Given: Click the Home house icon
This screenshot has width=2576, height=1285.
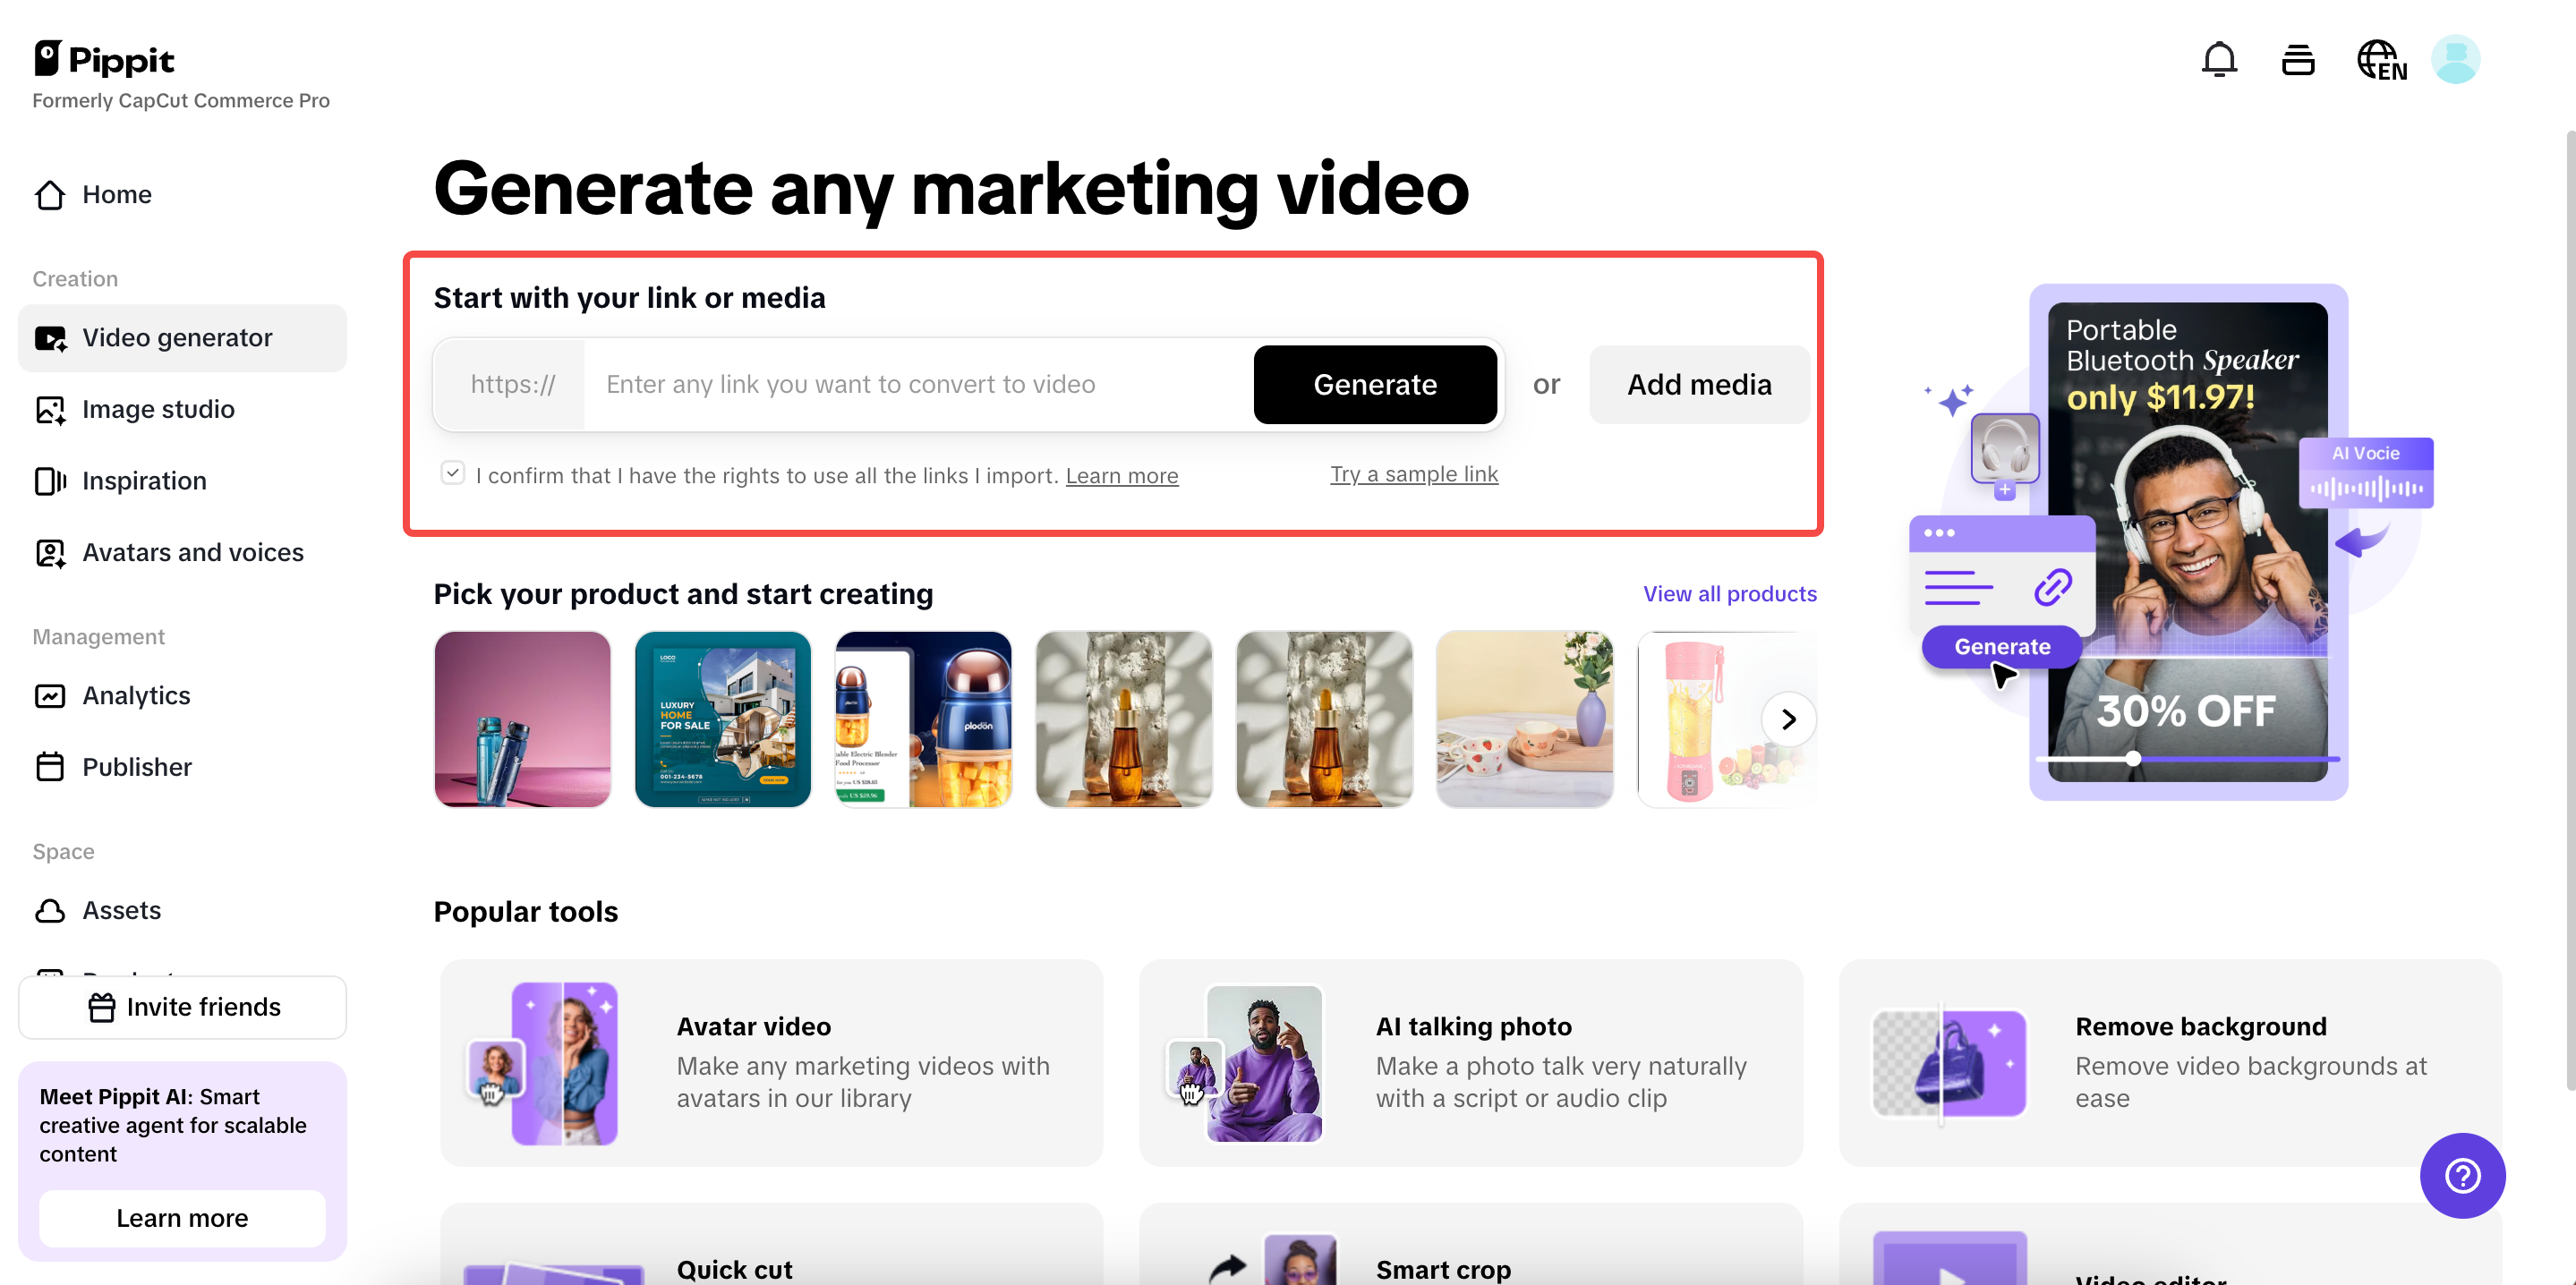Looking at the screenshot, I should [x=50, y=194].
